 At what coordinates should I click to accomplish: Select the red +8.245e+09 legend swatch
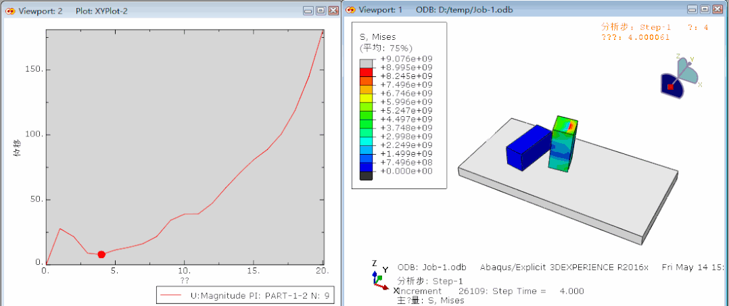point(367,72)
